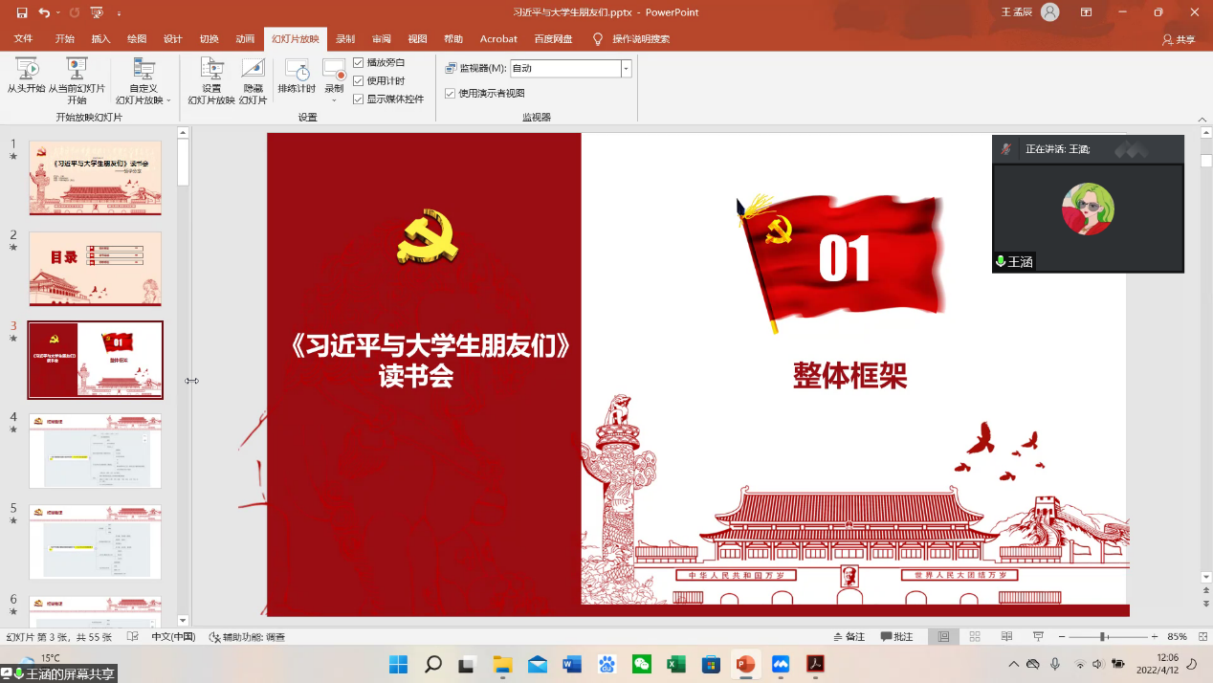The width and height of the screenshot is (1213, 683).
Task: Click the Record (录制) slideshow icon
Action: click(334, 69)
